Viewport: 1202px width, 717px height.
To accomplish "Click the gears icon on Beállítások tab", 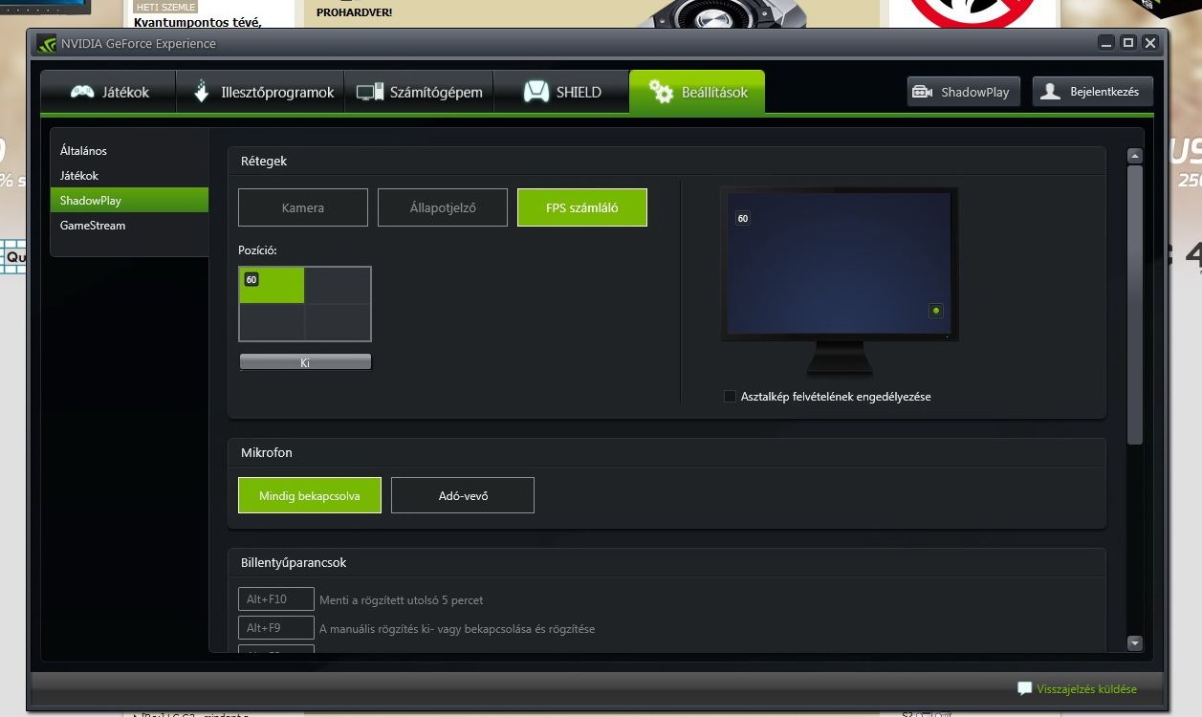I will (661, 92).
